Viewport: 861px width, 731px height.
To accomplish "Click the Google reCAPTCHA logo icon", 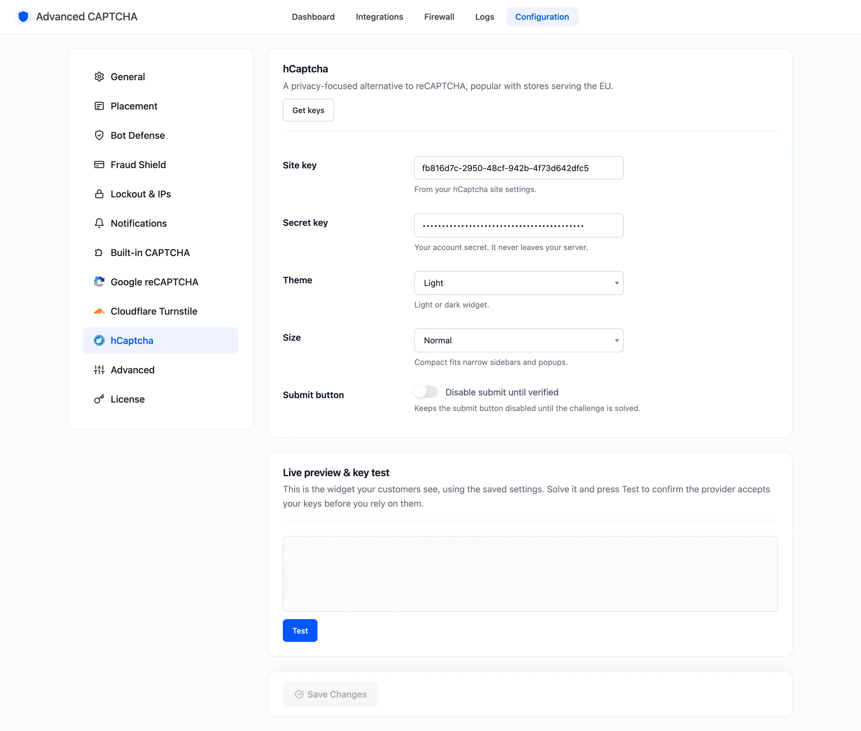I will [x=99, y=282].
